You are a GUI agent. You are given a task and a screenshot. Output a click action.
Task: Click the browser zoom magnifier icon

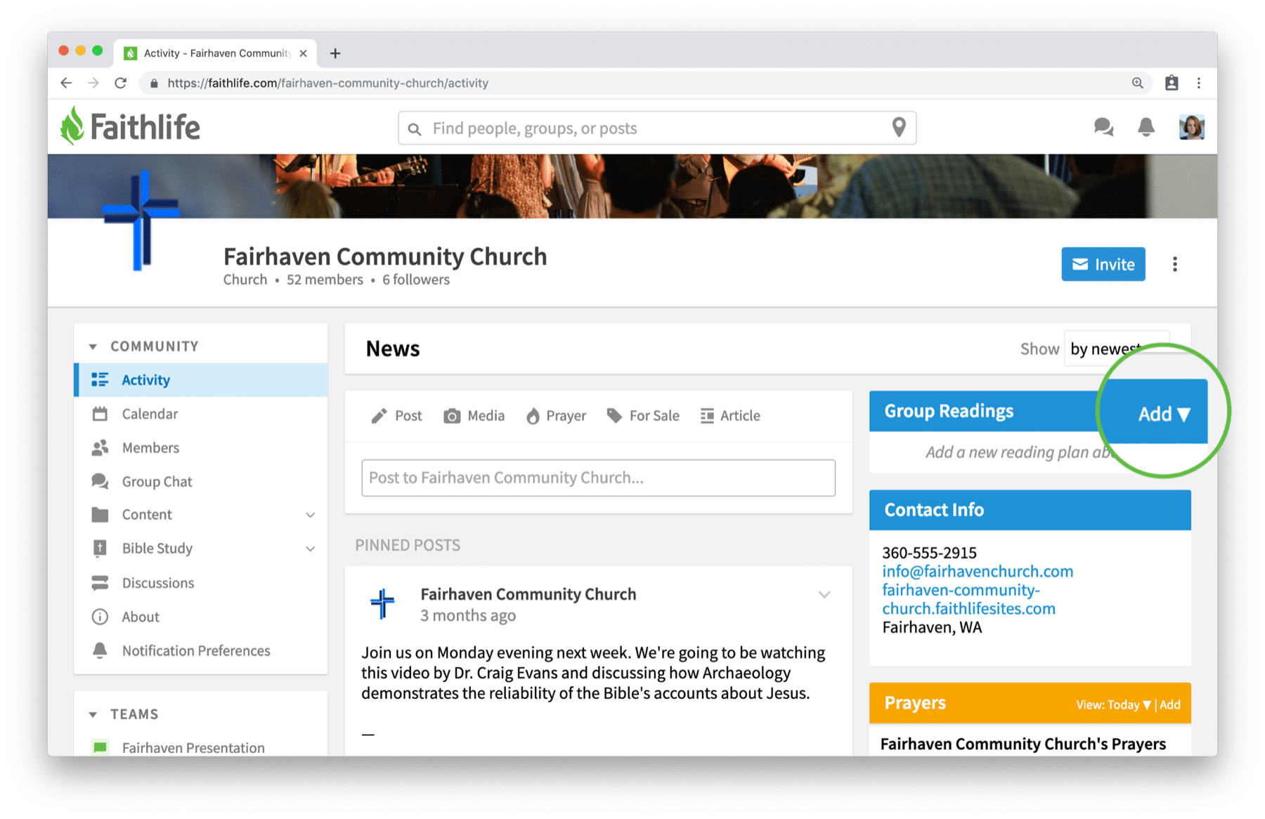tap(1137, 83)
